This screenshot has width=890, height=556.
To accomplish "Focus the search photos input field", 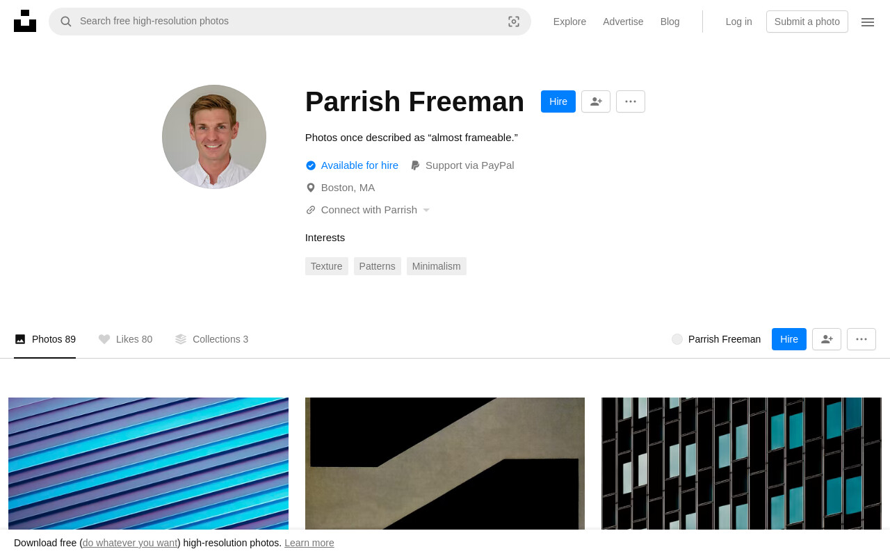I will [290, 22].
